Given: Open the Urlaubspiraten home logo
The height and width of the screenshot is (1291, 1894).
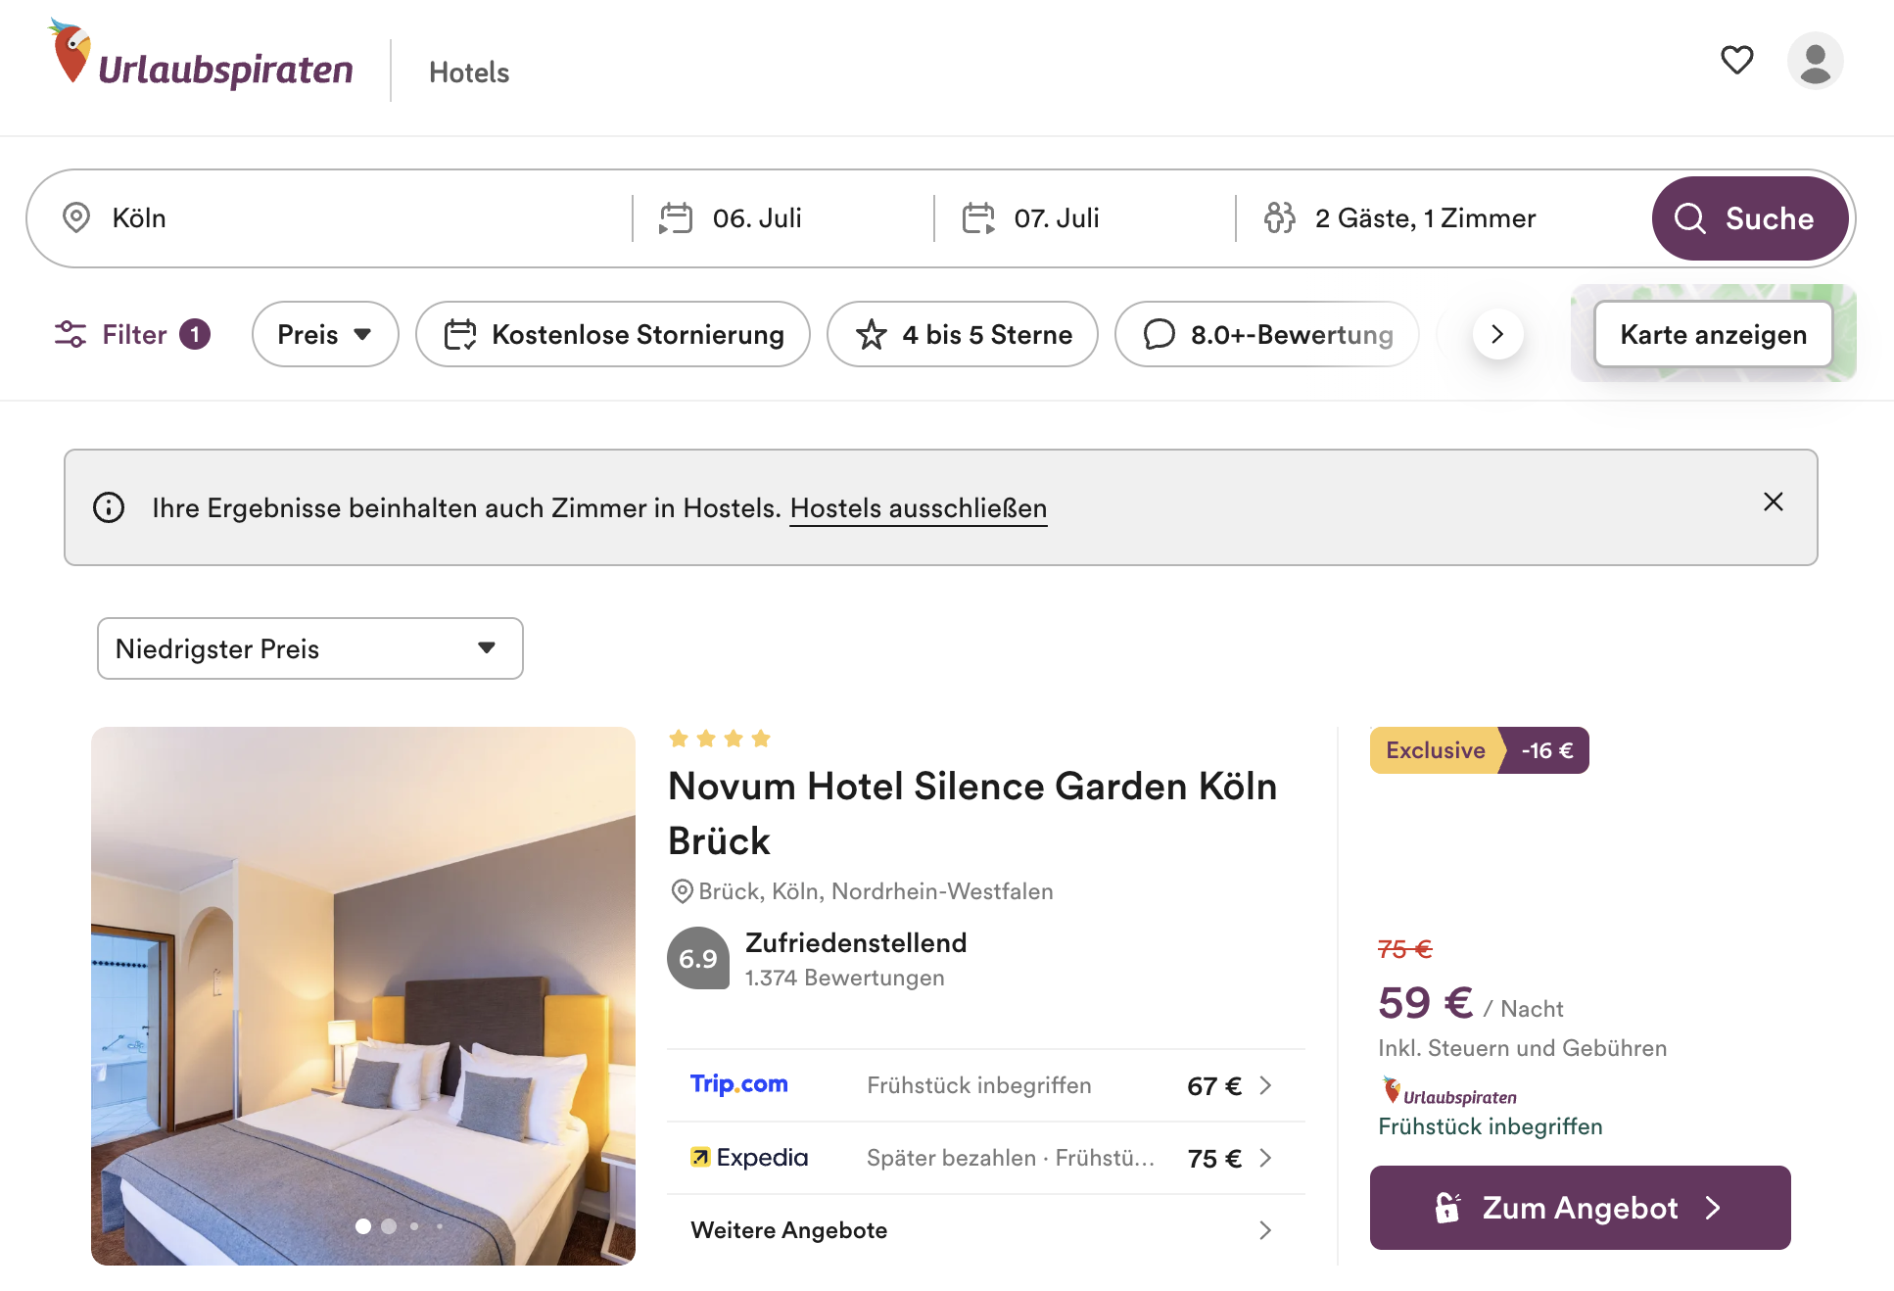Looking at the screenshot, I should tap(201, 56).
